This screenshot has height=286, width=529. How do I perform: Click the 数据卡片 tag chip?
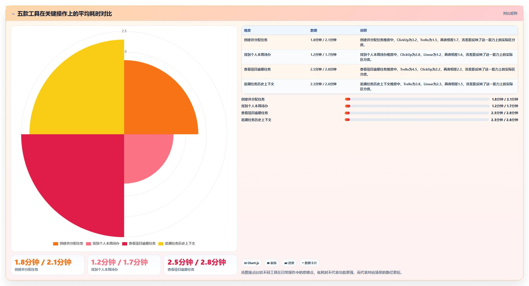309,263
